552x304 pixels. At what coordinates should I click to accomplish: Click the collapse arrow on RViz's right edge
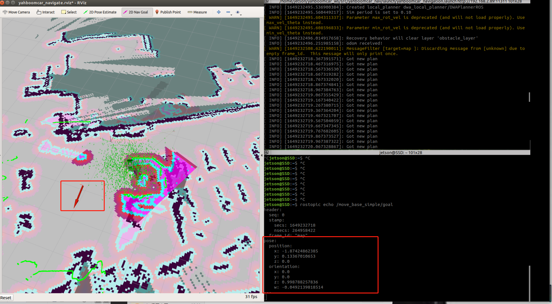(x=262, y=155)
